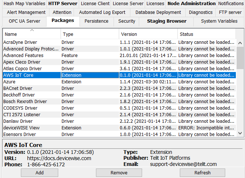This screenshot has height=178, width=245.
Task: Open the Staging Browser tab
Action: [167, 21]
